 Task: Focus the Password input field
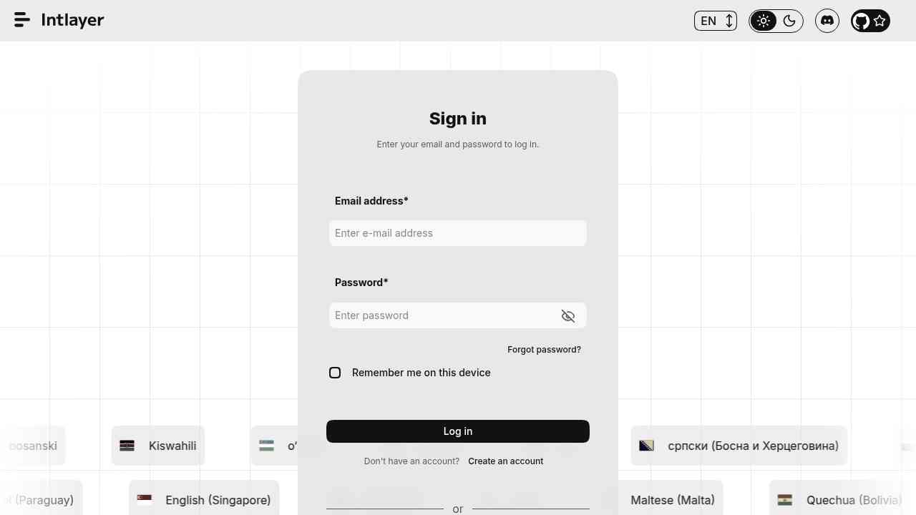pyautogui.click(x=444, y=315)
